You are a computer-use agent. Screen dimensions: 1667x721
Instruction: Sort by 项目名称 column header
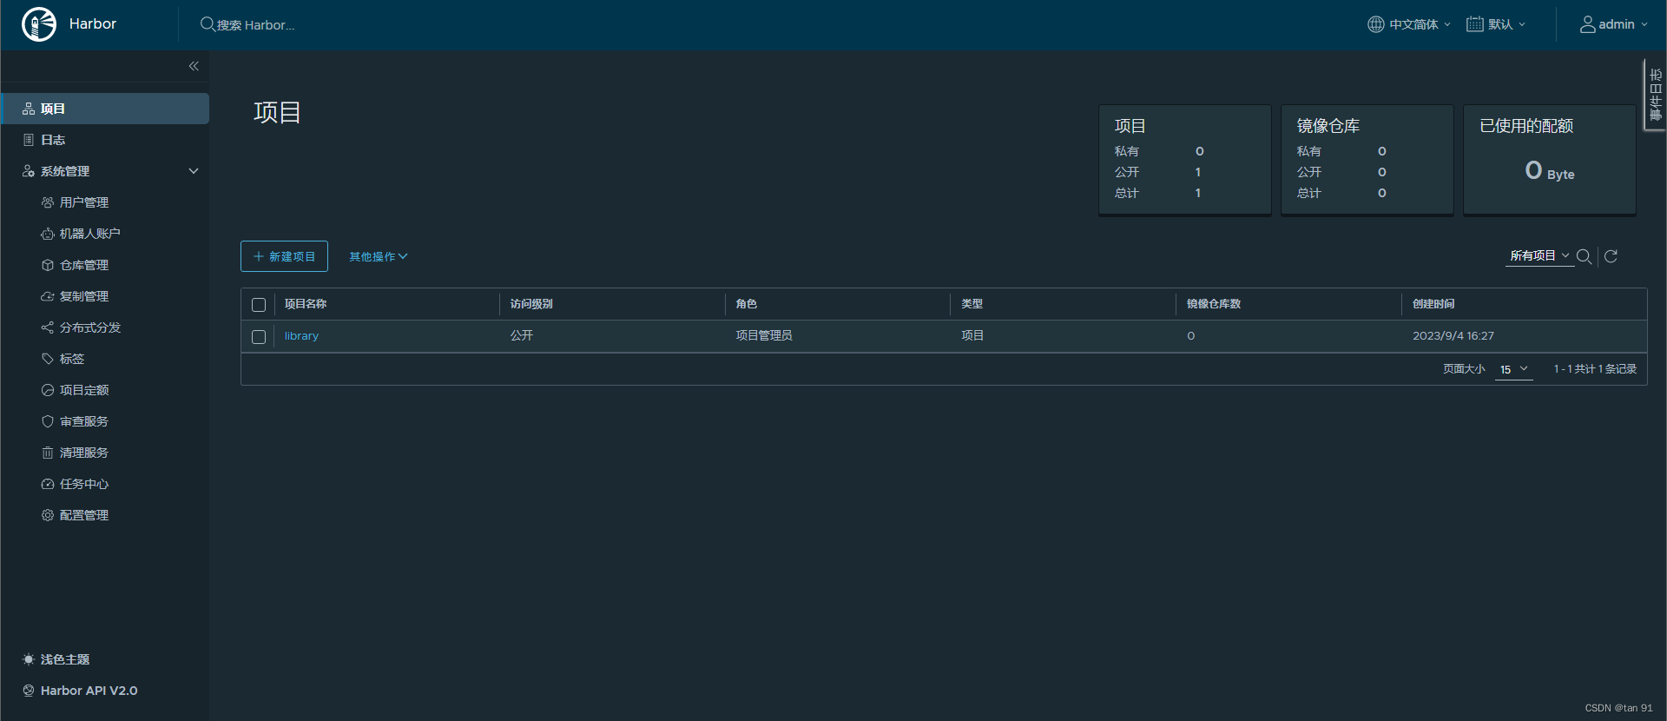[306, 304]
